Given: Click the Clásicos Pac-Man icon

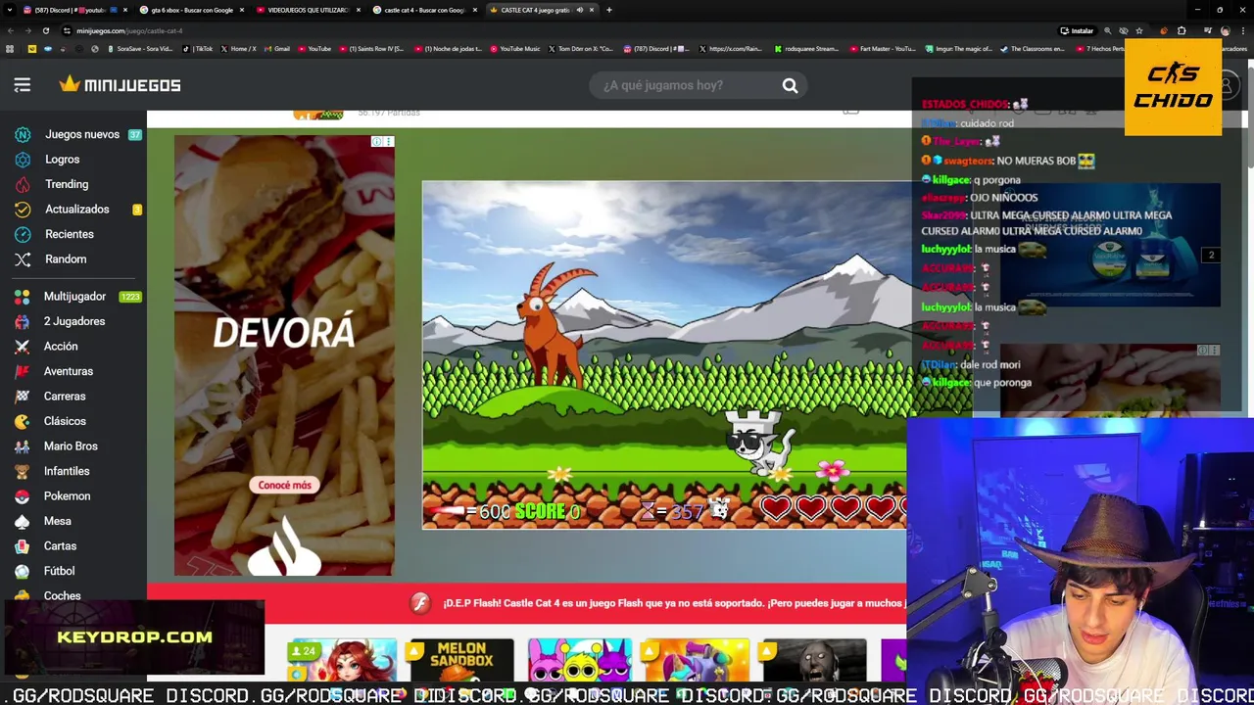Looking at the screenshot, I should [x=22, y=421].
